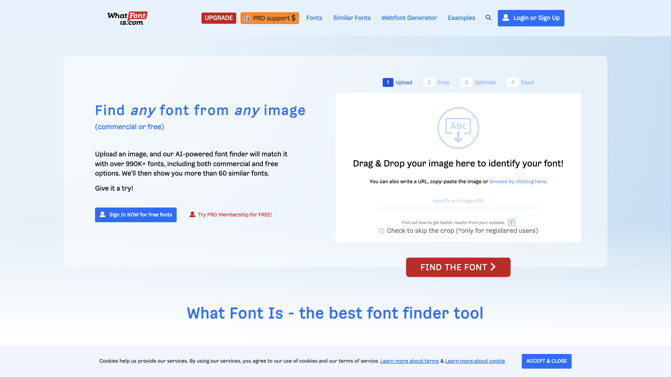Click the (commercial or free) subtitle
The width and height of the screenshot is (671, 377).
[130, 127]
